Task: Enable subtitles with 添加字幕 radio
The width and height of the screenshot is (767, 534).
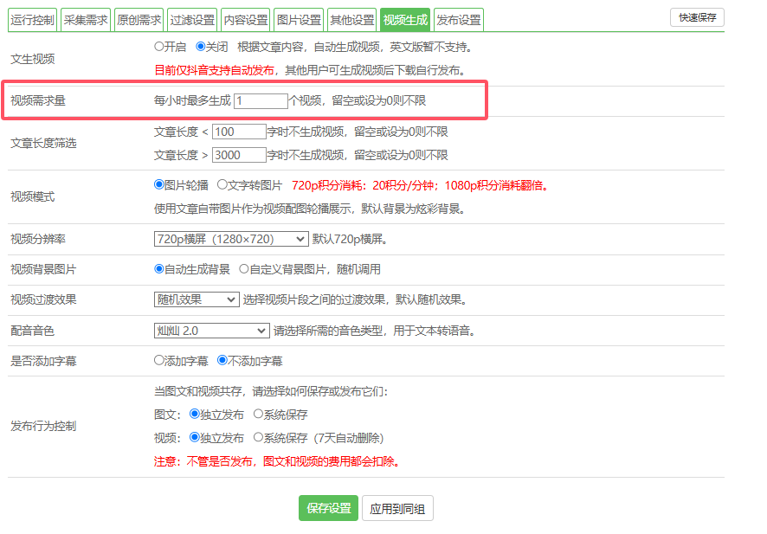Action: [159, 361]
